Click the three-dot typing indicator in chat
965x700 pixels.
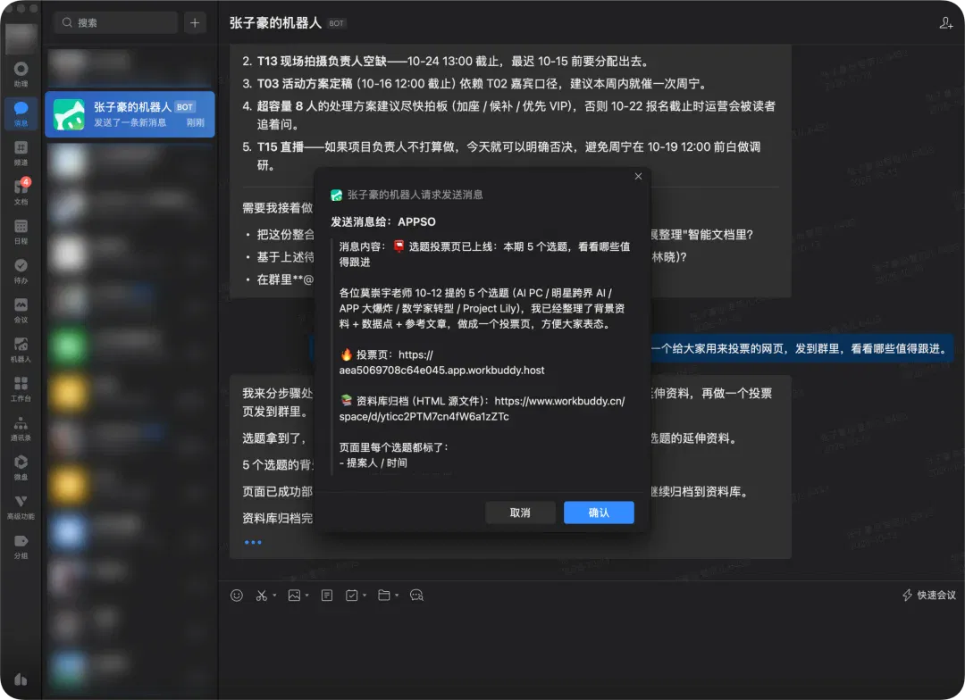pyautogui.click(x=253, y=543)
